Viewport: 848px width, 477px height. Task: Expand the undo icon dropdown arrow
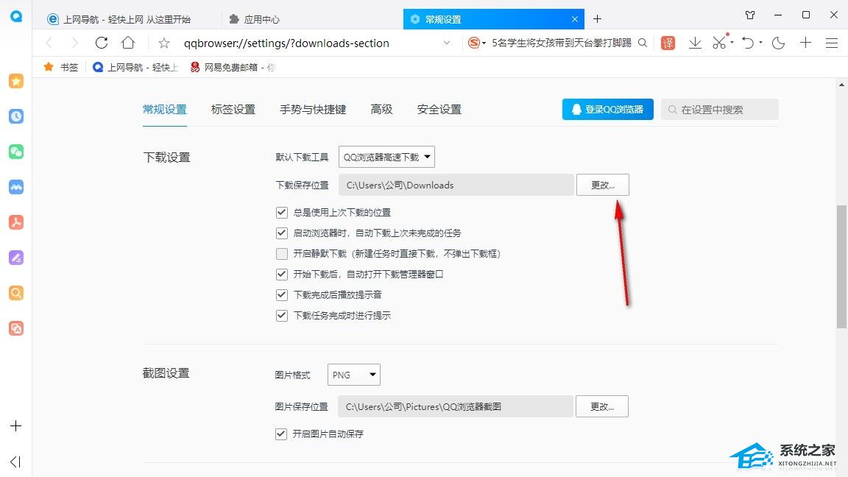click(x=760, y=42)
